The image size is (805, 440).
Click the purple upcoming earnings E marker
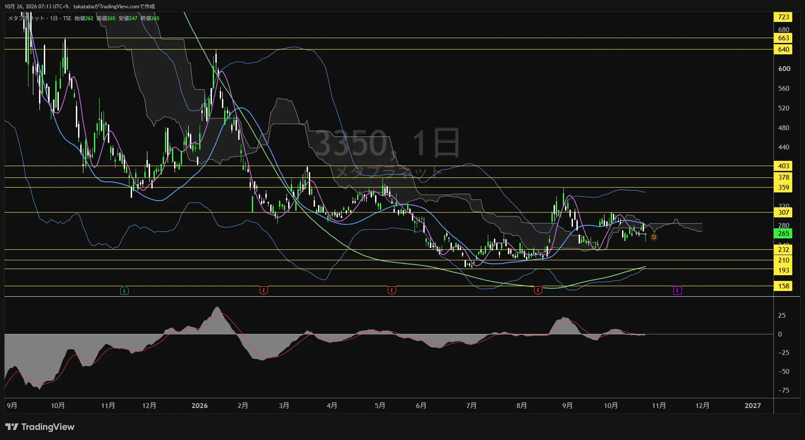677,291
